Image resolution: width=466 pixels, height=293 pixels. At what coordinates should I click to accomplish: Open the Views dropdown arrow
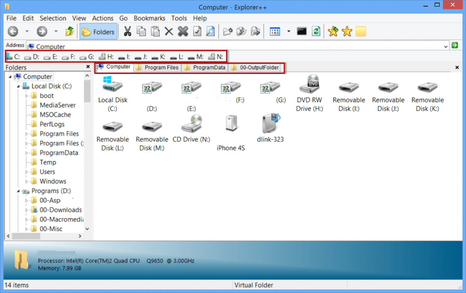point(289,31)
